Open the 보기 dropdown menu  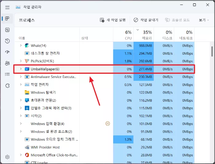coord(204,20)
